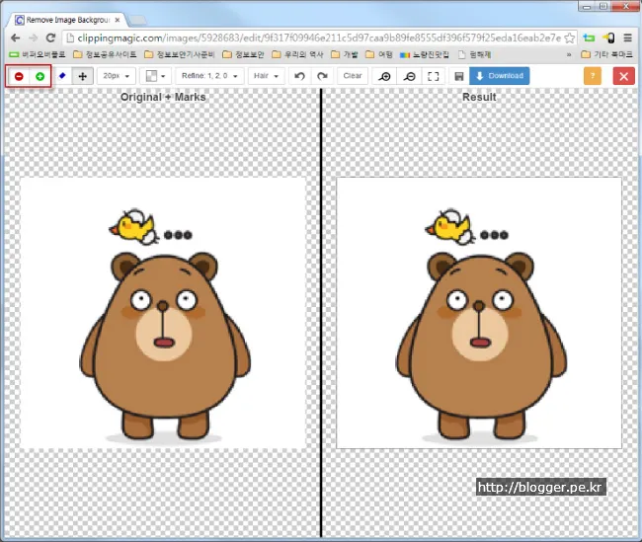Open the orange help question-mark button
The image size is (642, 542).
point(593,76)
